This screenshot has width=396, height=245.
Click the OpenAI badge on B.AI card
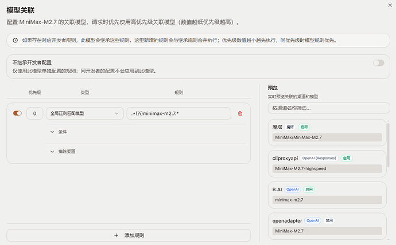(x=293, y=189)
